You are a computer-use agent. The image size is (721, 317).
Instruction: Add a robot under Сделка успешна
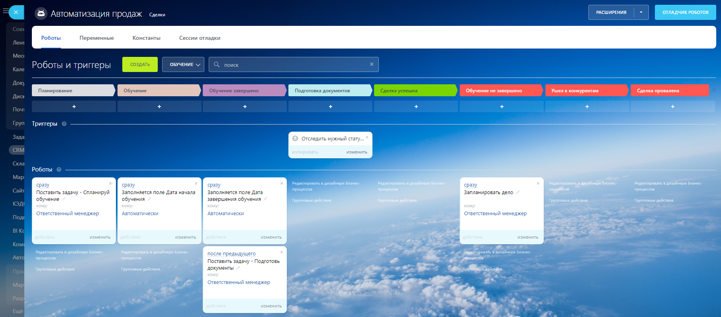416,107
